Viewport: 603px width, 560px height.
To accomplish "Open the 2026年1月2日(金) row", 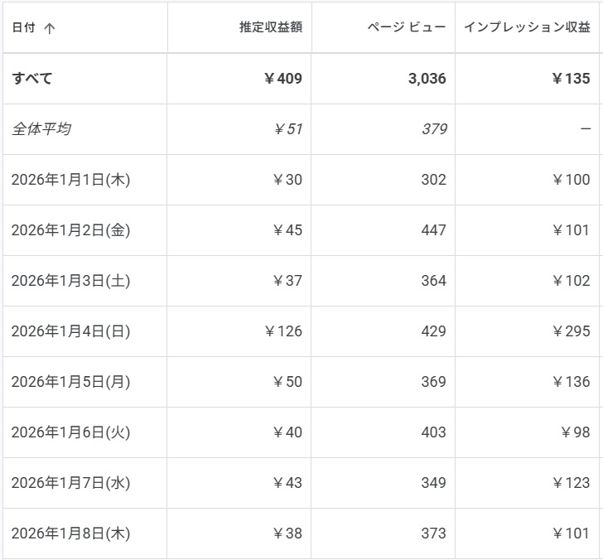I will click(x=301, y=230).
